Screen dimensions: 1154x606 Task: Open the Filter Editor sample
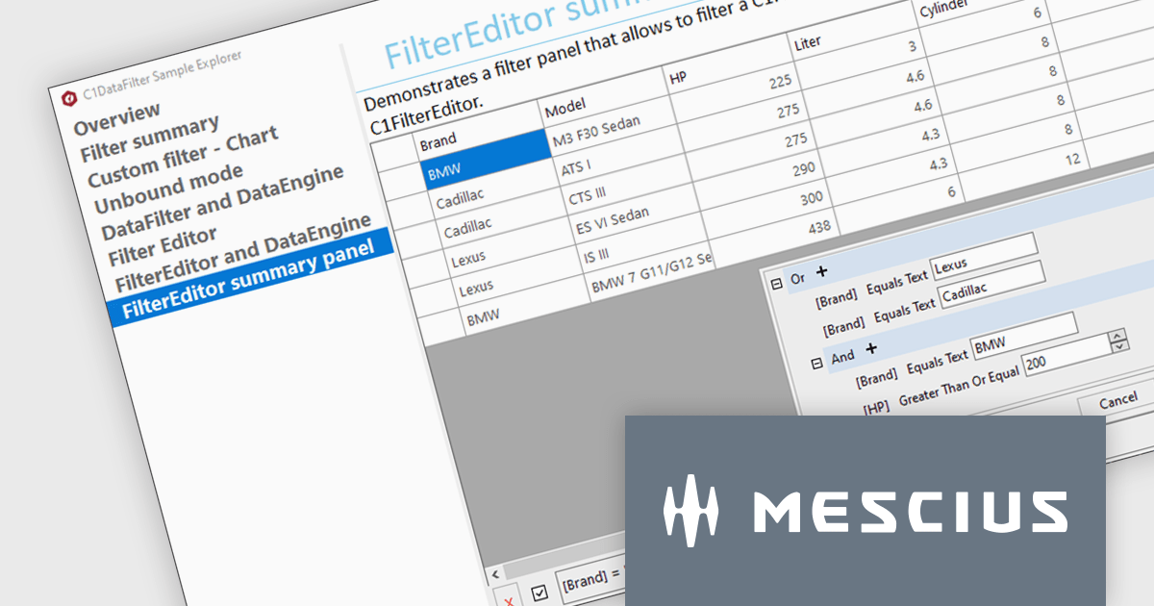[x=163, y=246]
